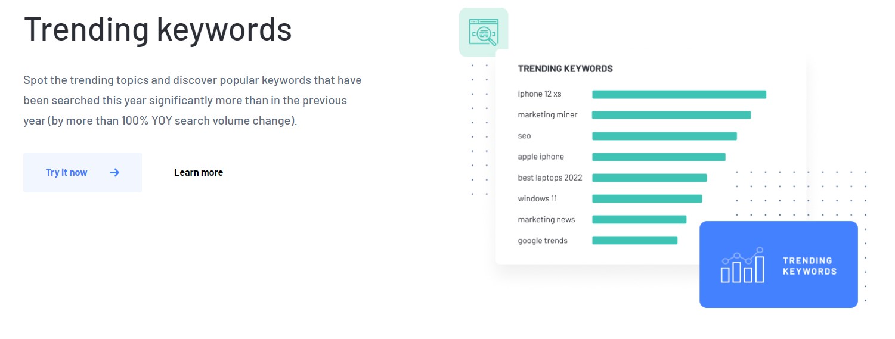Click the bar next to windows 11
Viewport: 895px width, 339px height.
point(646,198)
